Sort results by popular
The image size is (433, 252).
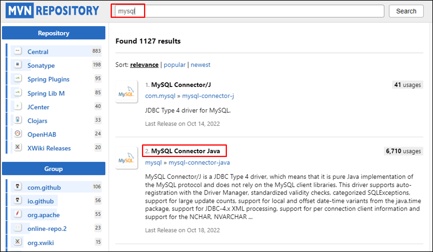[x=174, y=65]
